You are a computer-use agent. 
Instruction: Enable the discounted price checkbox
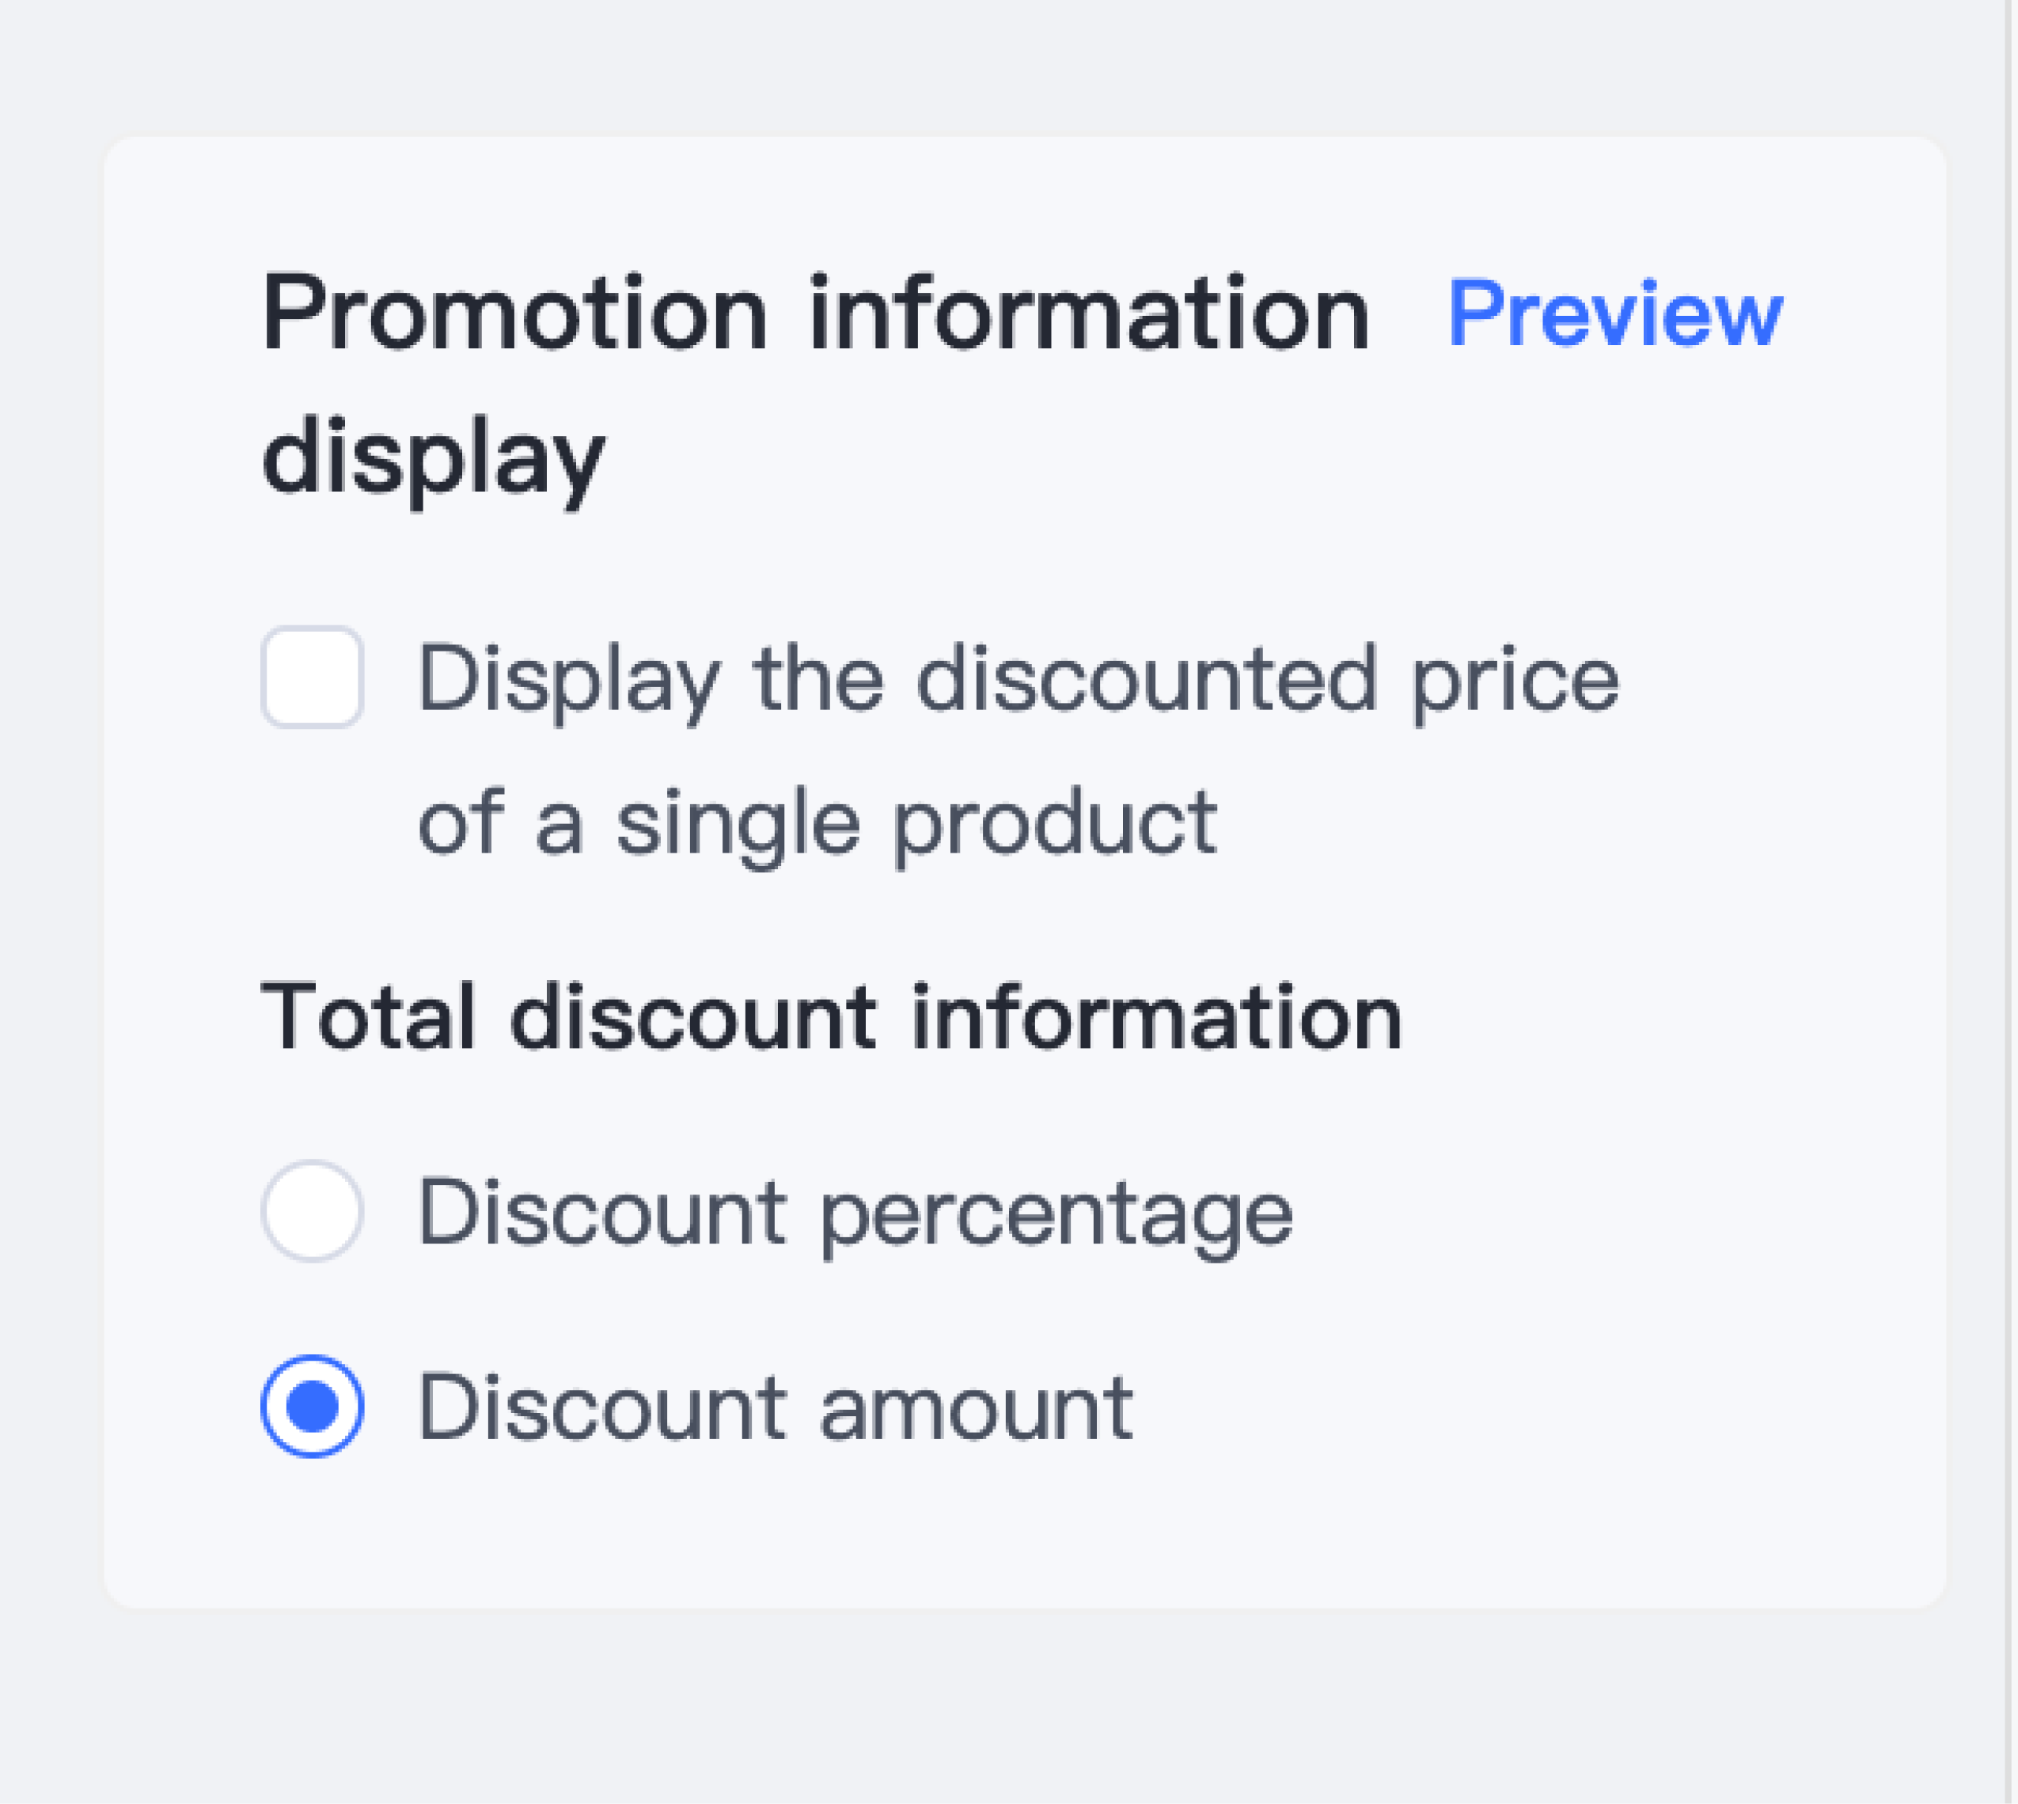point(313,677)
